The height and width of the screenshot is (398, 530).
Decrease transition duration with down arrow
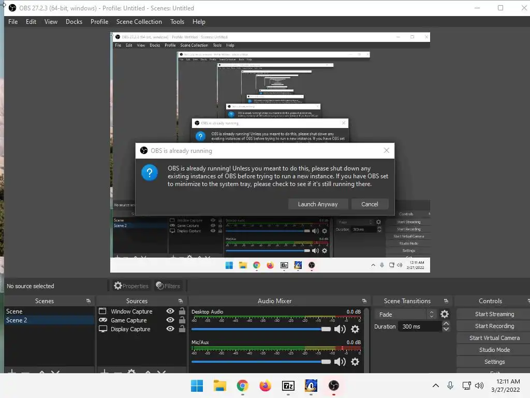[x=446, y=329]
